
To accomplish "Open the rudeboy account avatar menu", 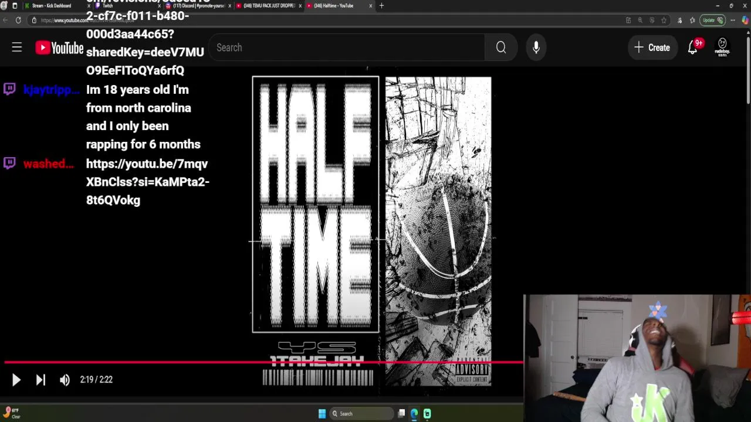I will point(722,47).
